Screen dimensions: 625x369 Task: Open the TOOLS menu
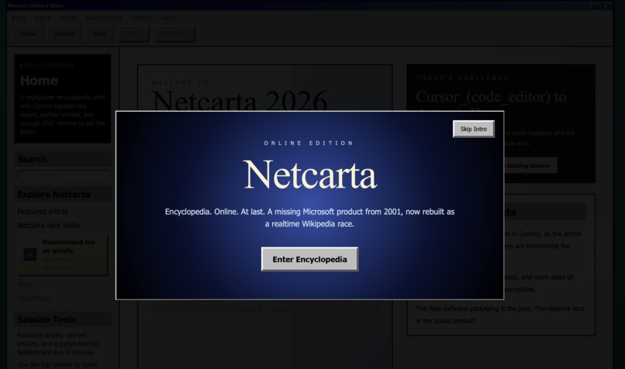[x=142, y=18]
